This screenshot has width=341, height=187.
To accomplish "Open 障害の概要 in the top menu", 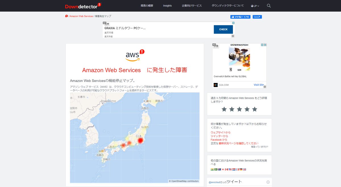I will [147, 6].
